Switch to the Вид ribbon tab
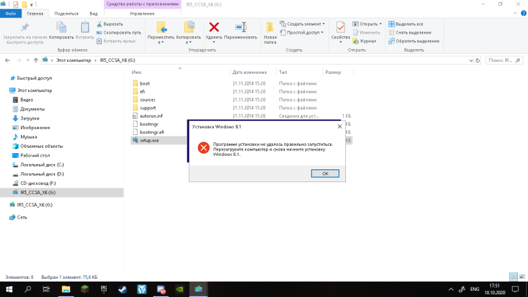Screen dimensions: 528x297 [93, 13]
